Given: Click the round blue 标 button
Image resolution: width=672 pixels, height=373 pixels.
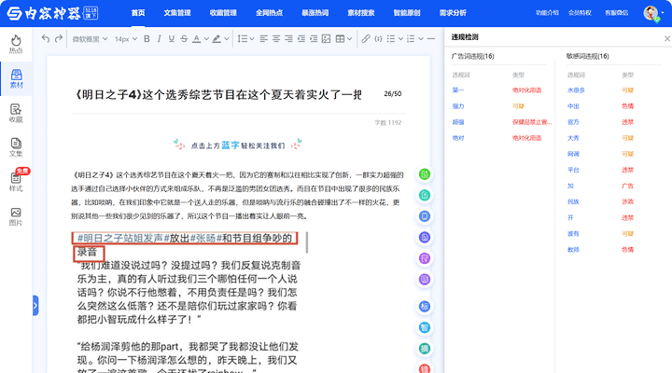Looking at the screenshot, I should pyautogui.click(x=425, y=306).
